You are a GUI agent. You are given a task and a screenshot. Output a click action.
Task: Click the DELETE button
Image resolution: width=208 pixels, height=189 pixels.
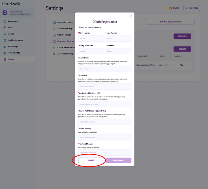[91, 160]
